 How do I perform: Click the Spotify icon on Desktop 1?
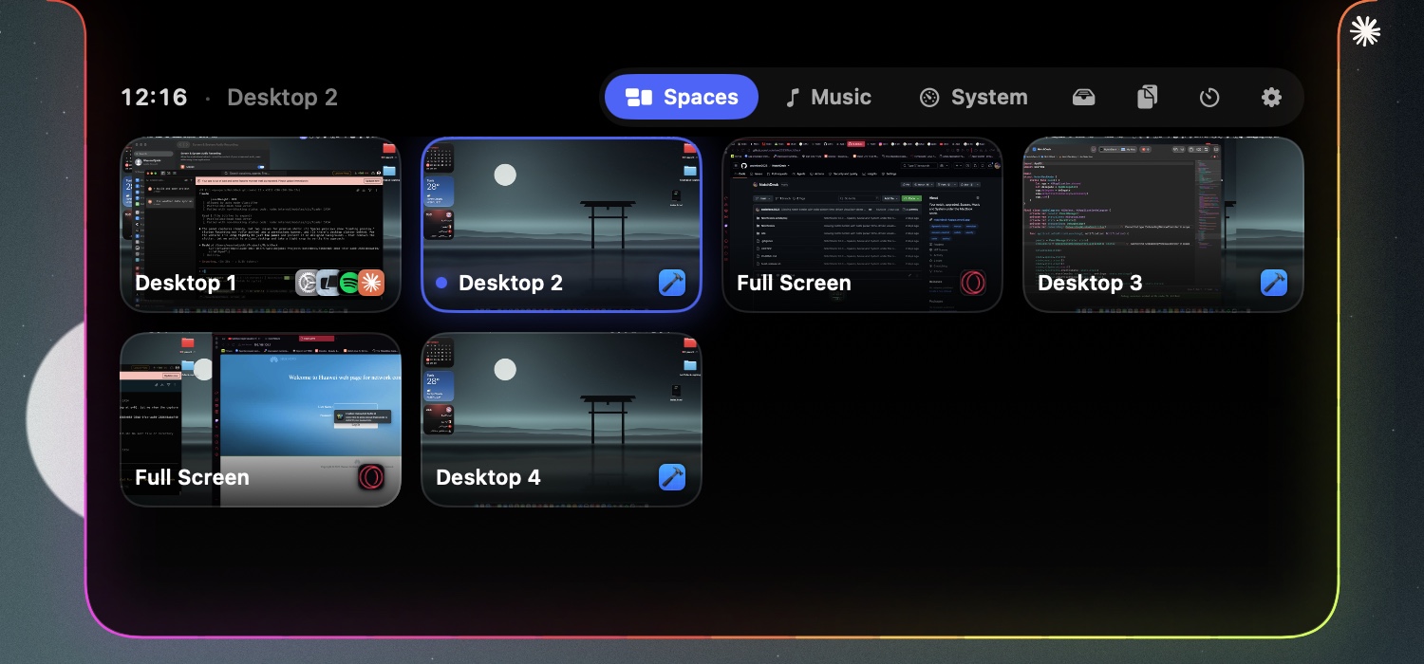[349, 283]
